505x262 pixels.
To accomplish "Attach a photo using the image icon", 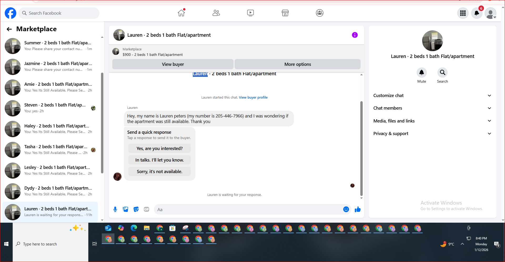I will tap(126, 209).
